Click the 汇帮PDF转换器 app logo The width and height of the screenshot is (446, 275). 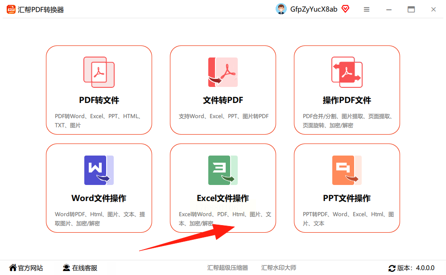point(11,9)
